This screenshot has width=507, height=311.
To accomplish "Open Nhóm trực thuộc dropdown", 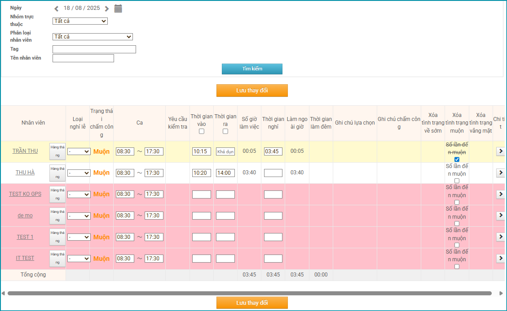I will 80,21.
